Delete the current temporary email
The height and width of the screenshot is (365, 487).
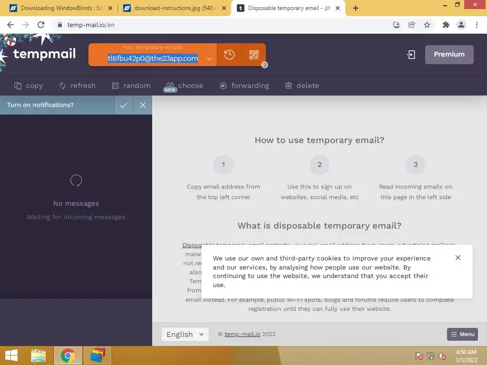(x=302, y=86)
